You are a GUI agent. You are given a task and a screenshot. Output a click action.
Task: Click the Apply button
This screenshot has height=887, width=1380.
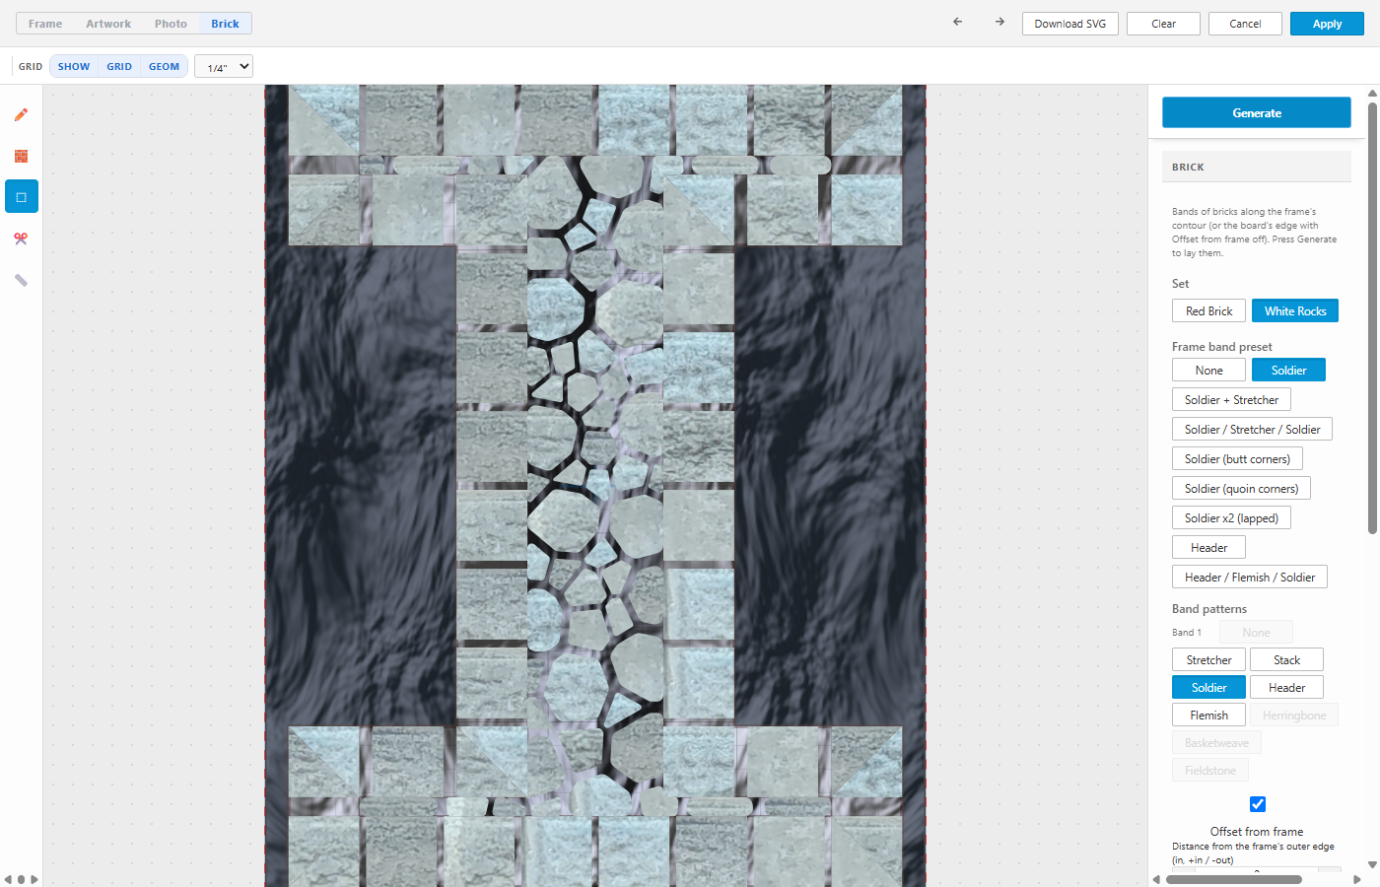pyautogui.click(x=1327, y=24)
